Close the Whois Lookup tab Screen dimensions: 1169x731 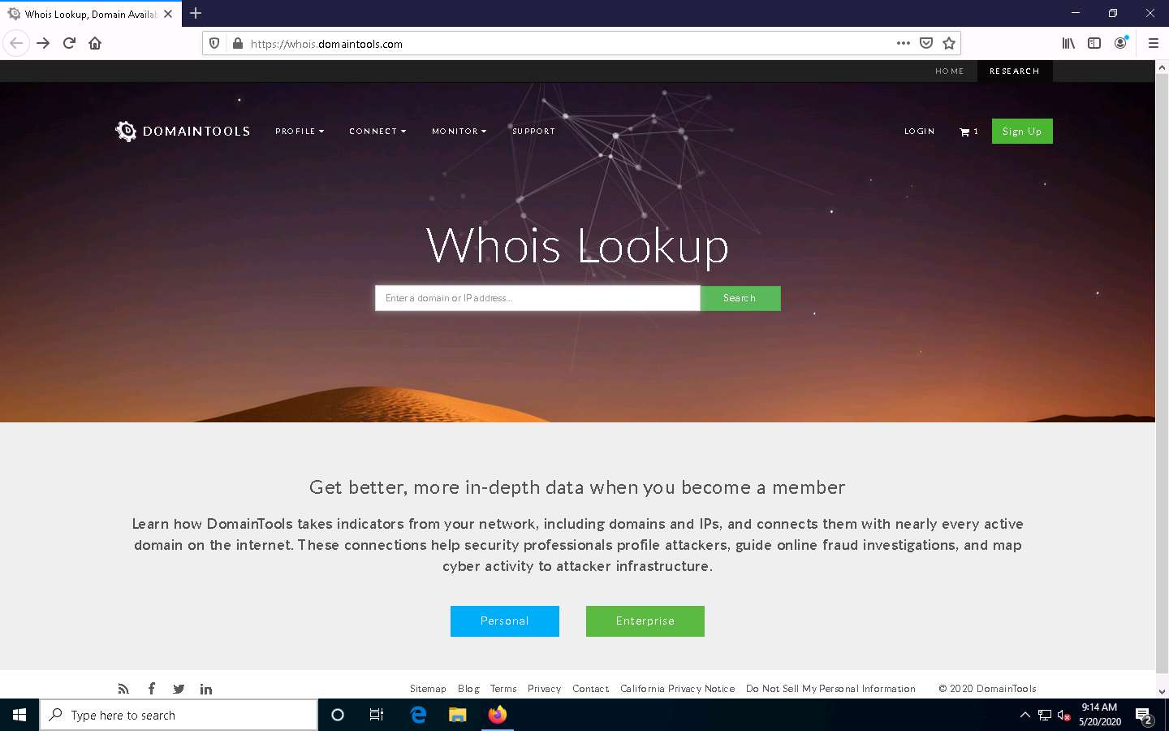pyautogui.click(x=168, y=14)
